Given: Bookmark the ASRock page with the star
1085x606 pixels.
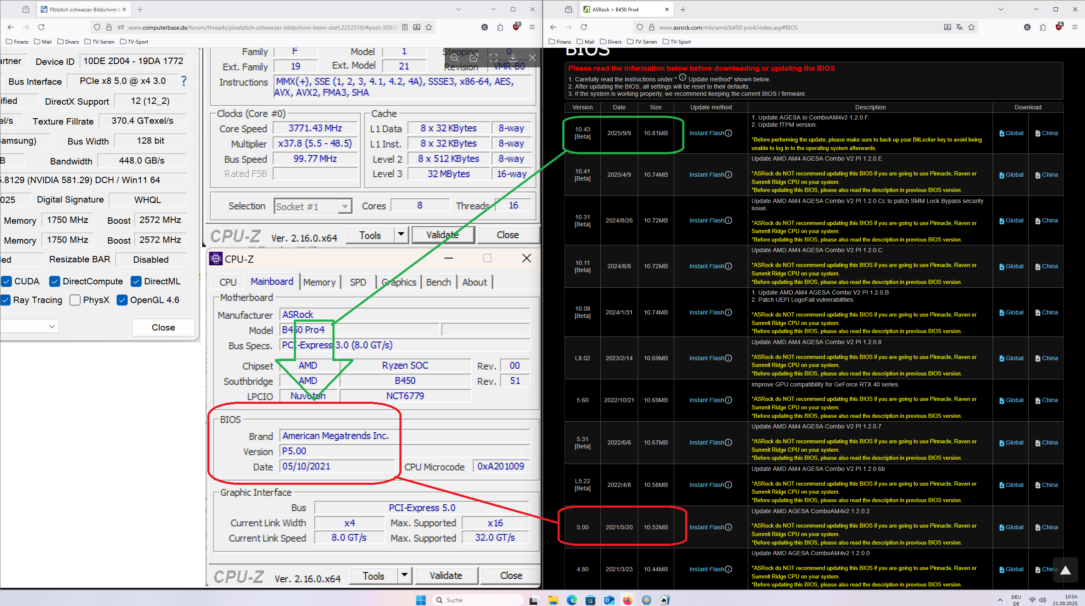Looking at the screenshot, I should pyautogui.click(x=971, y=28).
